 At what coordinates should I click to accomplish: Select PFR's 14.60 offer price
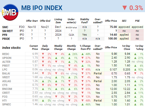[113, 35]
